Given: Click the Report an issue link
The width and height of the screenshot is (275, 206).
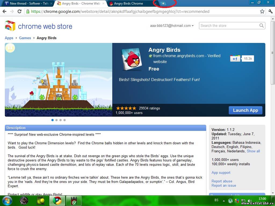Looking at the screenshot, I should point(224,186).
